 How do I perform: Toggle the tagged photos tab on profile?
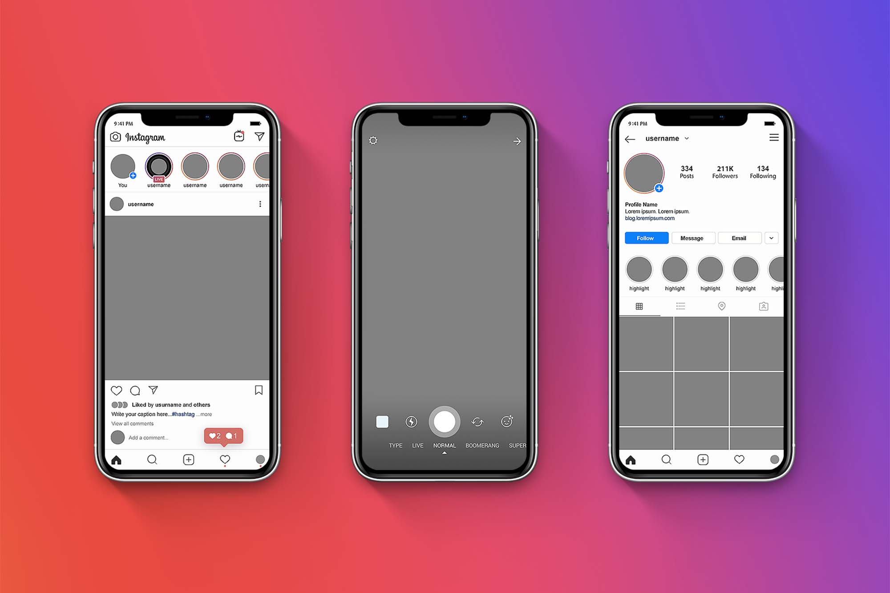pos(764,307)
